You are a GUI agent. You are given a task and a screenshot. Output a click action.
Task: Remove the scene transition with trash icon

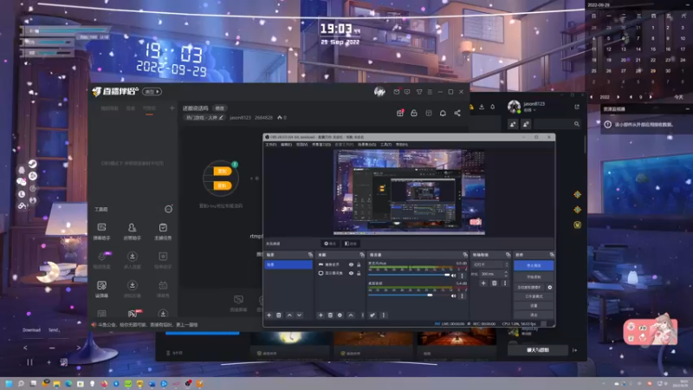pyautogui.click(x=494, y=283)
